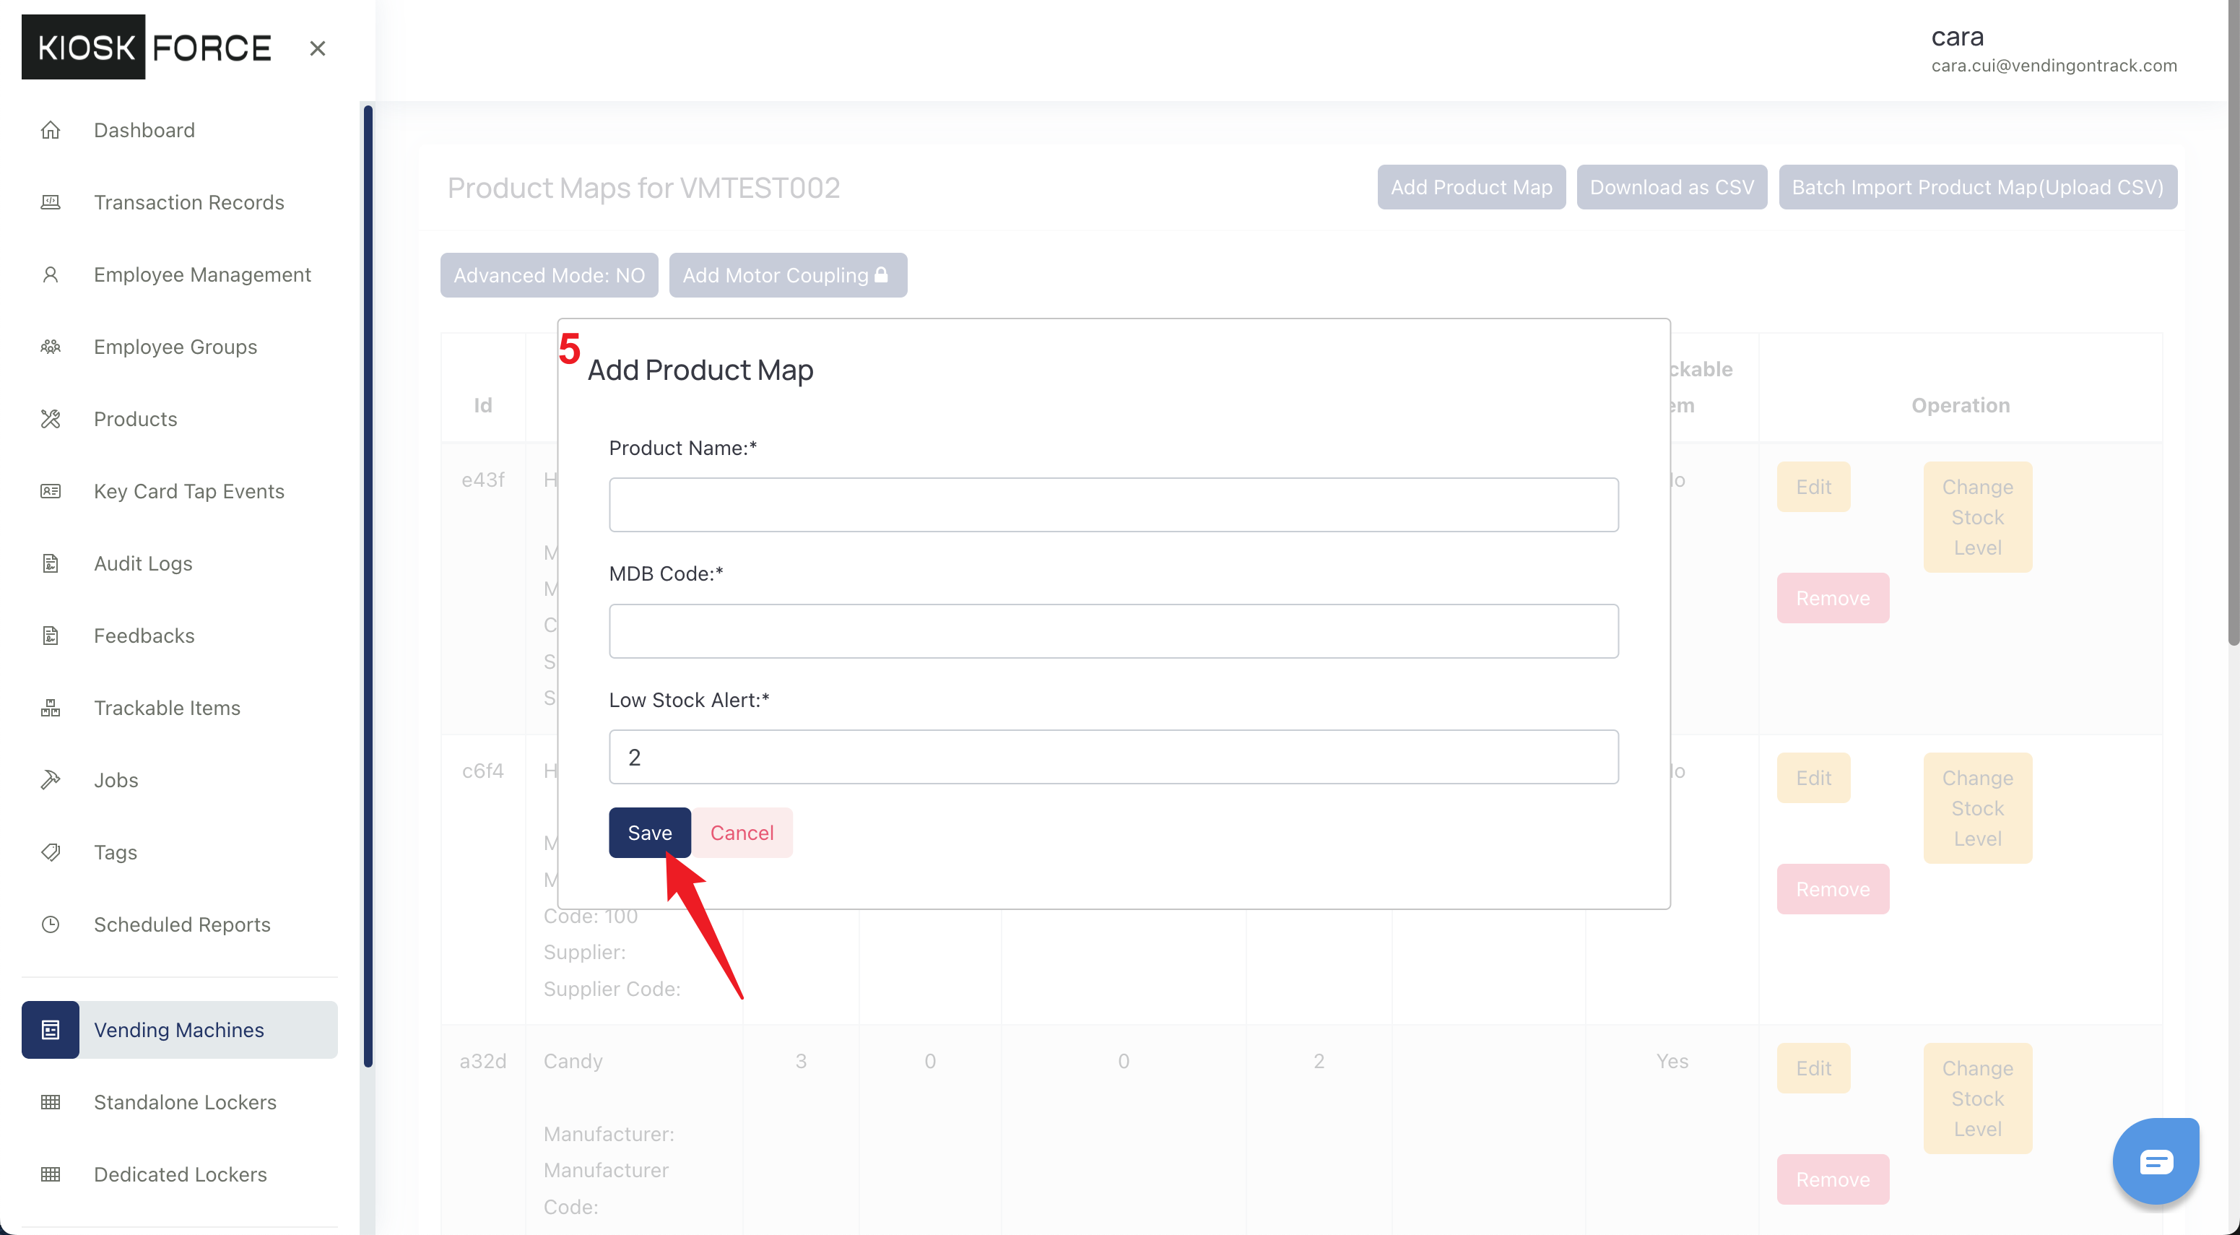The height and width of the screenshot is (1235, 2240).
Task: Click the Employee Management person icon
Action: 51,274
